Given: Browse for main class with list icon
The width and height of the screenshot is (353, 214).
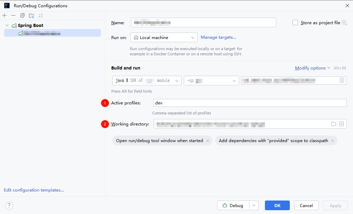Looking at the screenshot, I should [x=342, y=80].
